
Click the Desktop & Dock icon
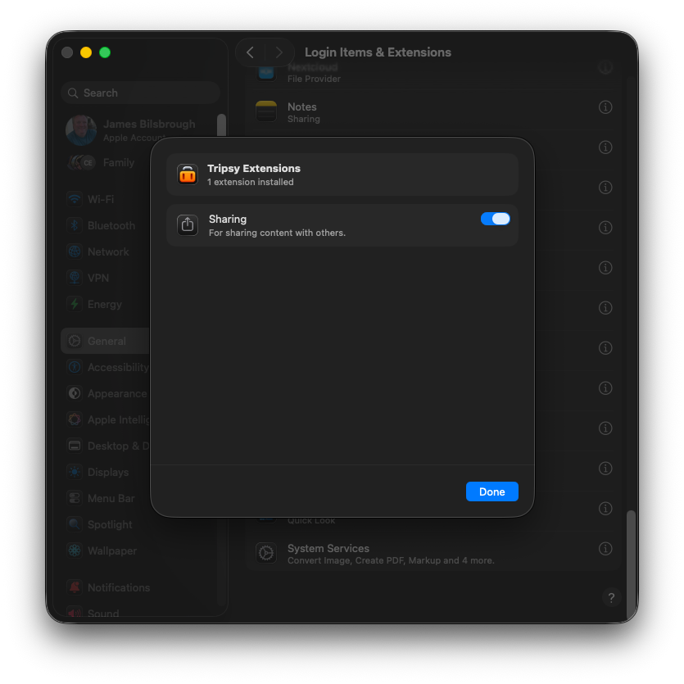[75, 446]
